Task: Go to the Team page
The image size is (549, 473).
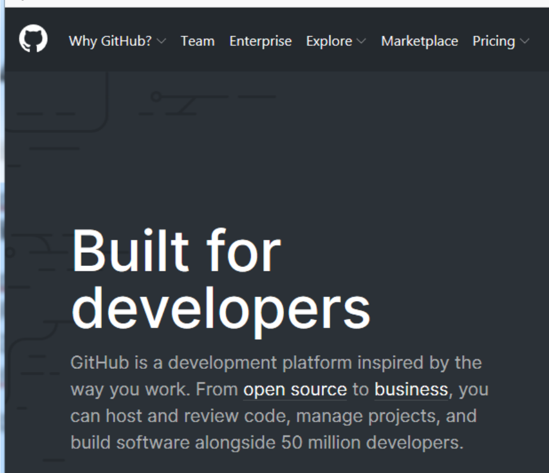Action: (x=198, y=41)
